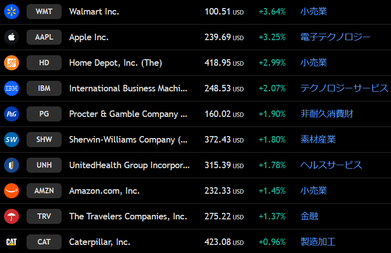This screenshot has height=253, width=391.
Task: Select the TRV ticker badge
Action: [x=44, y=216]
